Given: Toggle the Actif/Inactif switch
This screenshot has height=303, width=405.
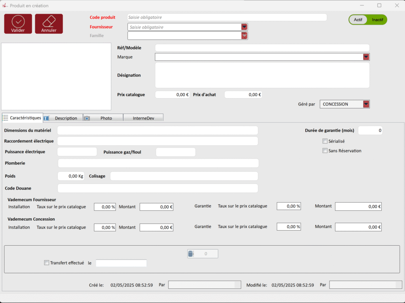Looking at the screenshot, I should pos(367,20).
